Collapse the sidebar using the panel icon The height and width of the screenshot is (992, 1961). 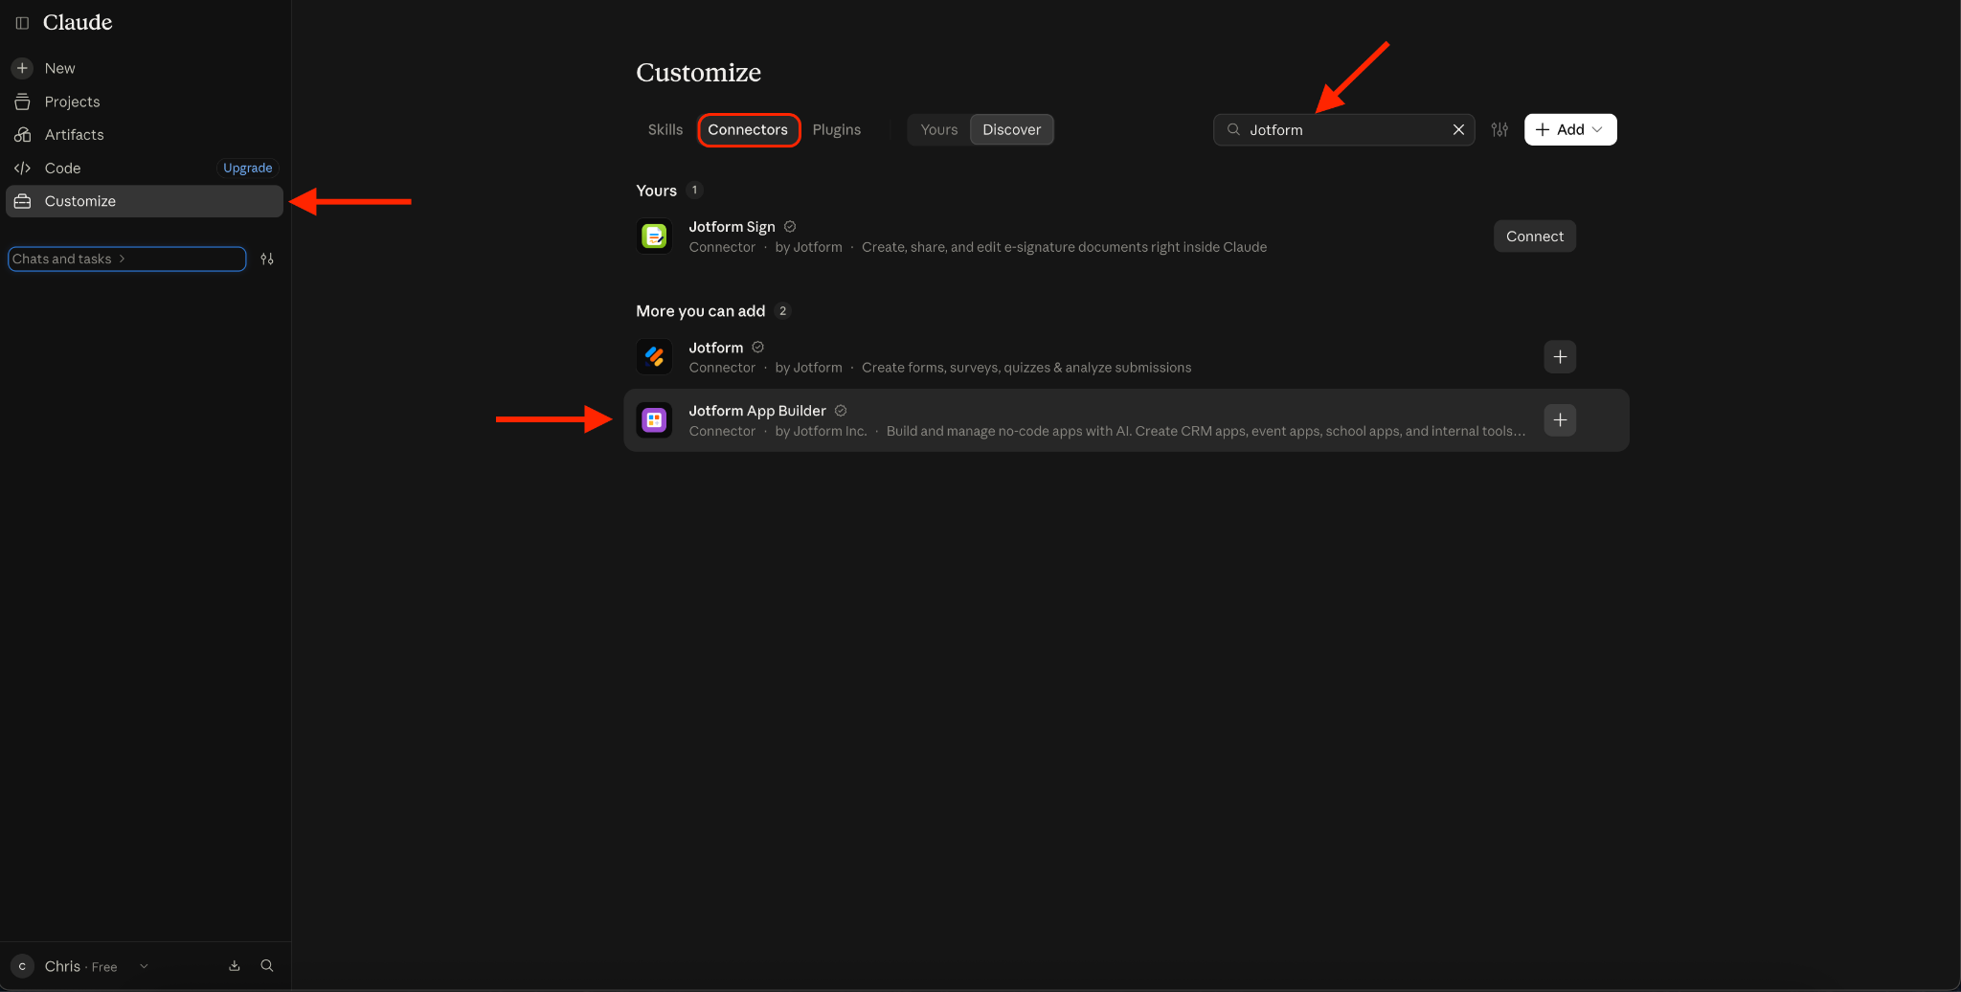[x=22, y=22]
